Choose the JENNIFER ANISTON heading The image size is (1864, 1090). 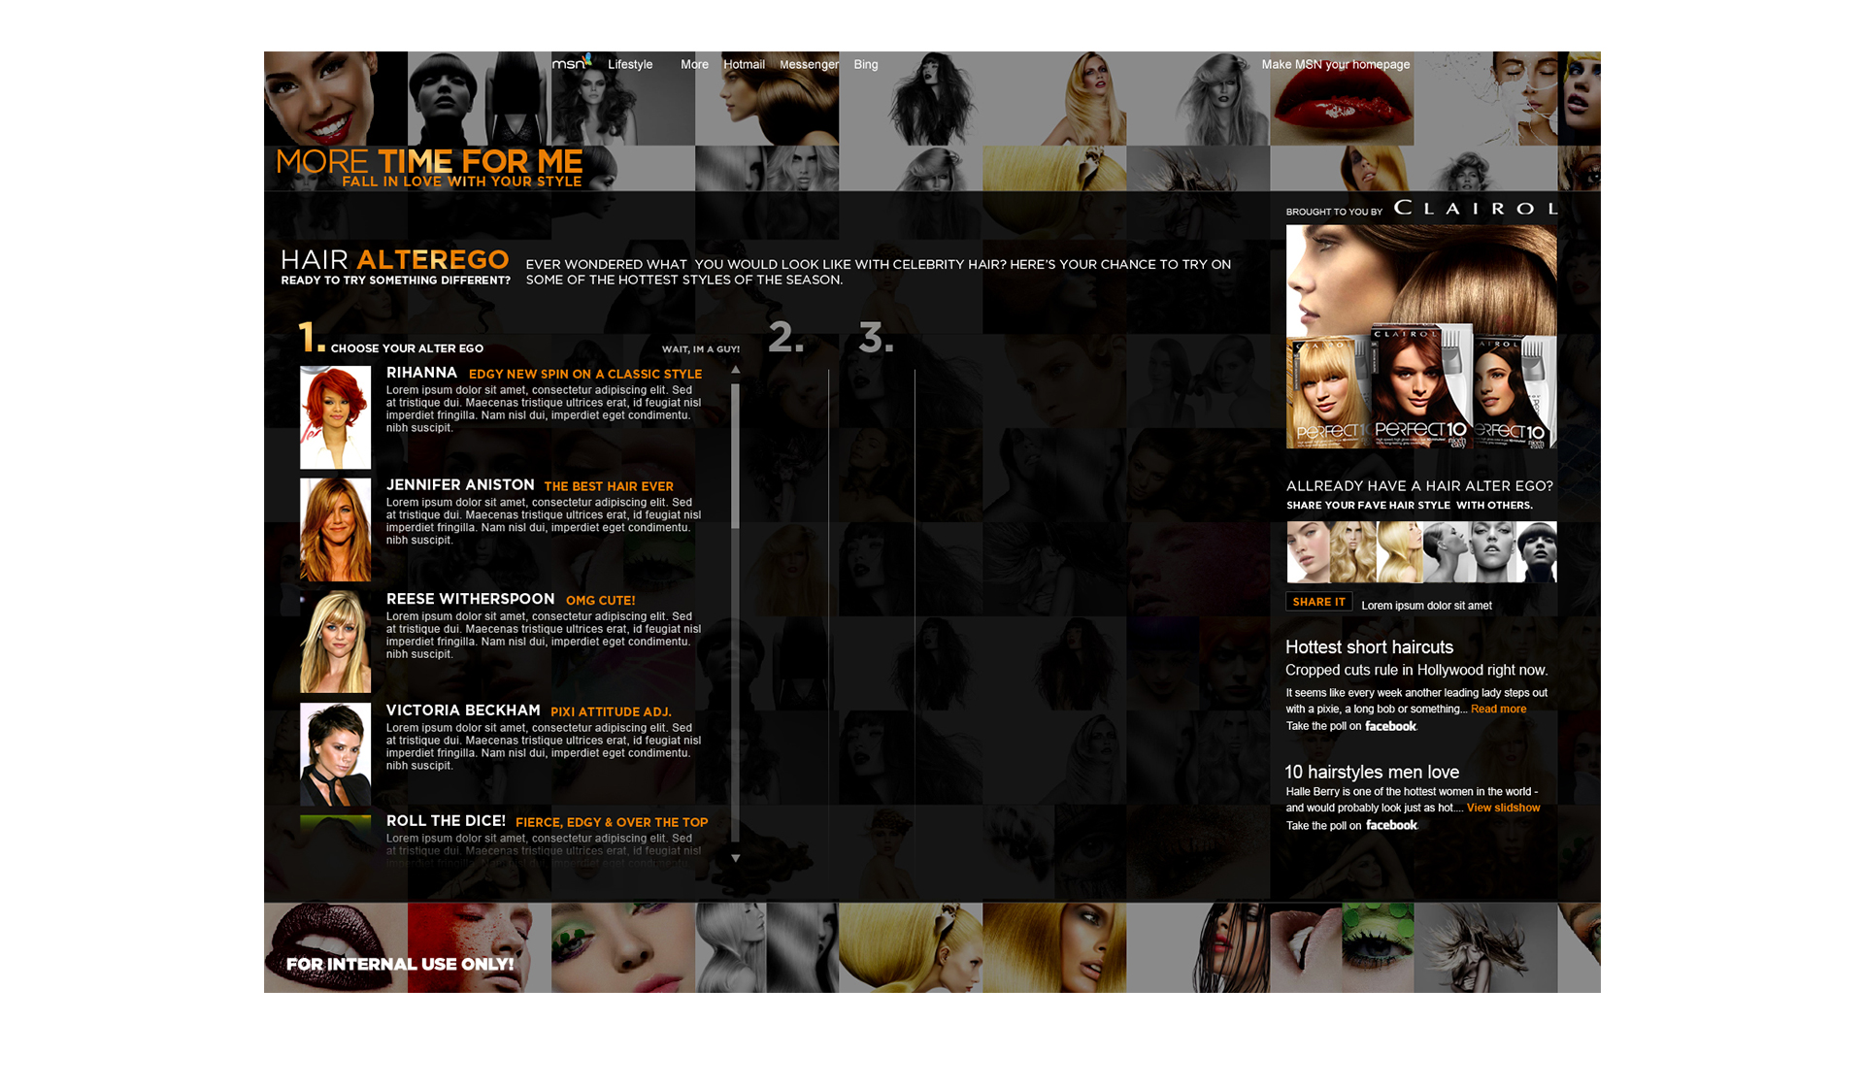tap(460, 485)
